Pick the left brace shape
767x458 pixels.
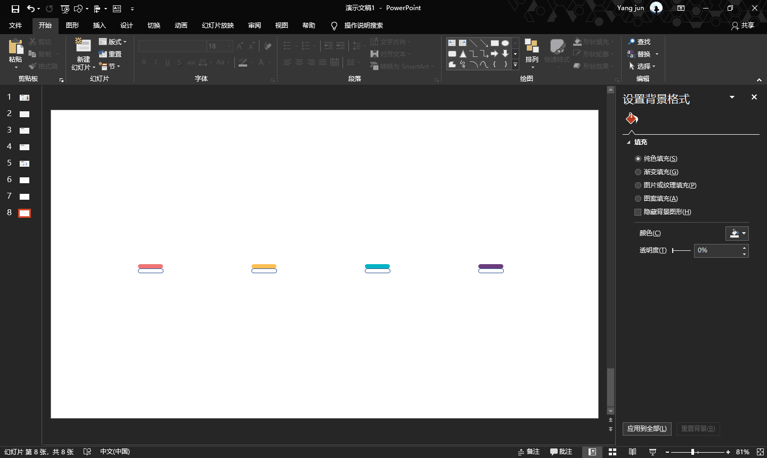[494, 64]
